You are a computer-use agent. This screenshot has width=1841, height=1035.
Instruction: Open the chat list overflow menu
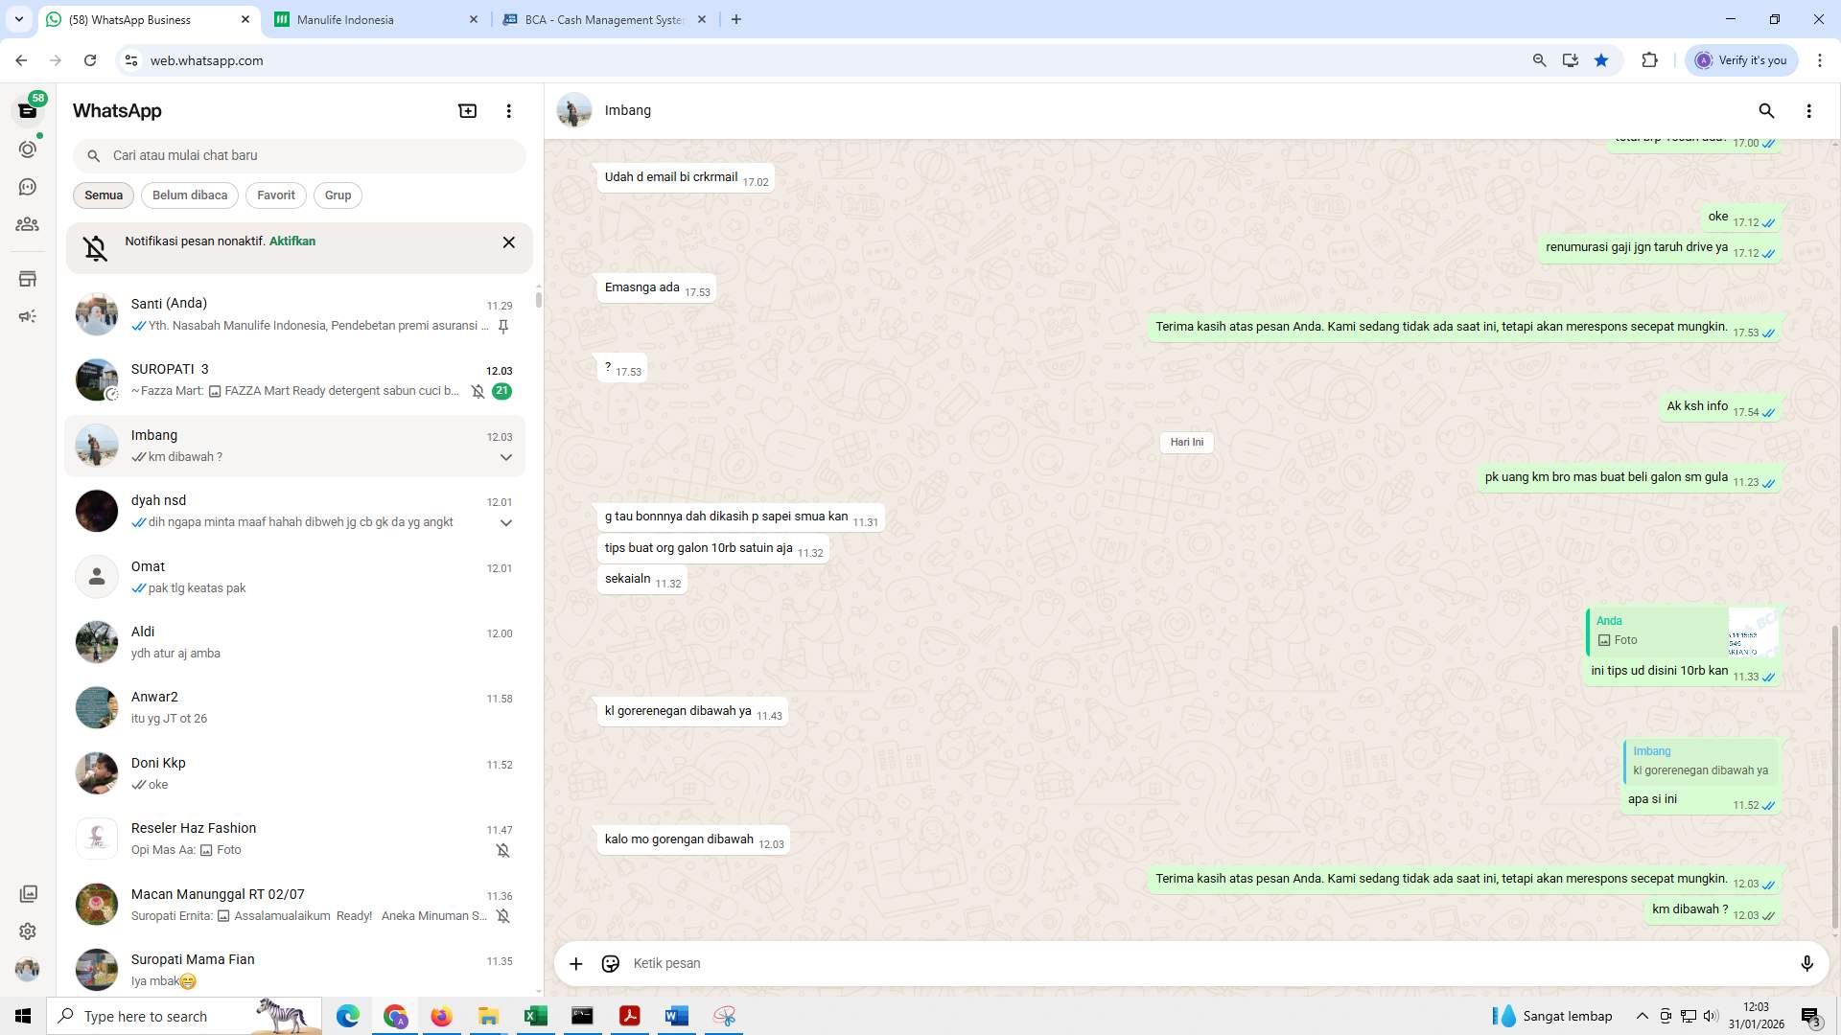(x=508, y=110)
